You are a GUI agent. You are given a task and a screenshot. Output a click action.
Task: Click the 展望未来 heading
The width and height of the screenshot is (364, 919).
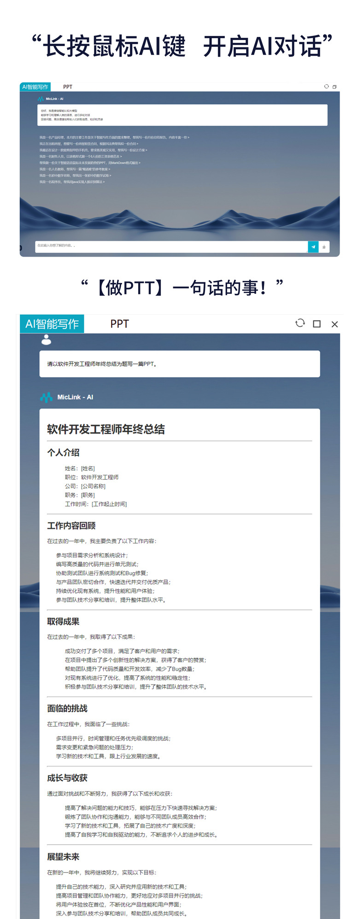[x=63, y=857]
